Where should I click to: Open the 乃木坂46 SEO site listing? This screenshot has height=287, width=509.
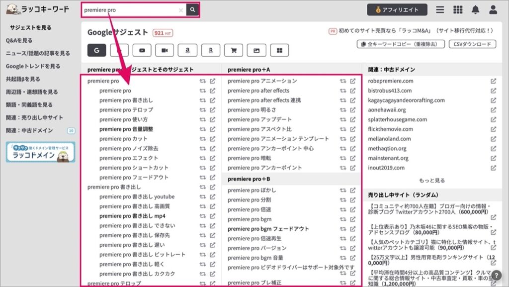coord(431,229)
